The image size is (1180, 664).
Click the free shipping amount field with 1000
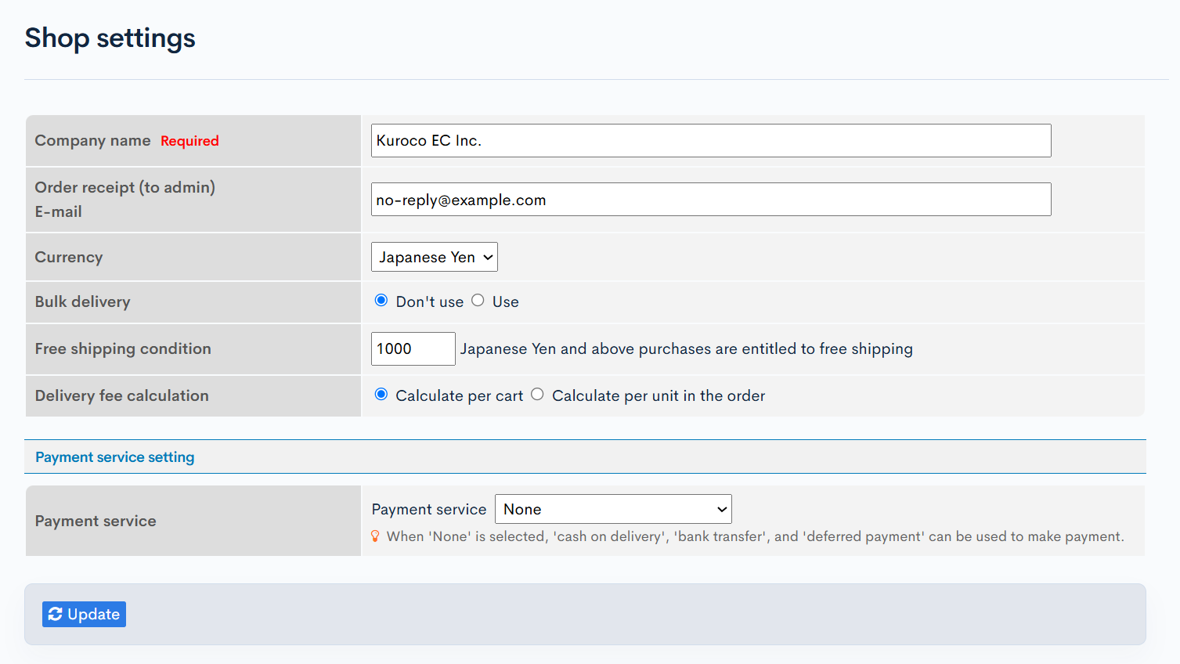pyautogui.click(x=413, y=348)
